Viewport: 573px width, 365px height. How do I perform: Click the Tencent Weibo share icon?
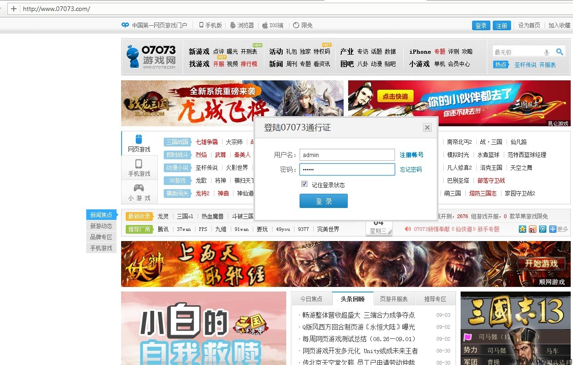click(x=543, y=229)
